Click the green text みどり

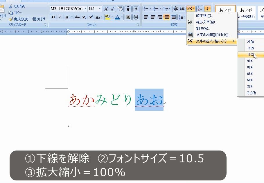[113, 100]
